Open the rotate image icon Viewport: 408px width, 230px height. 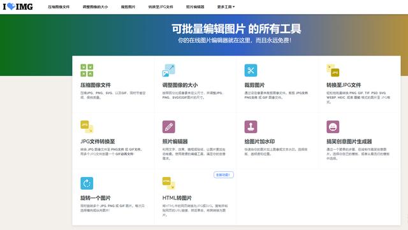[87, 183]
